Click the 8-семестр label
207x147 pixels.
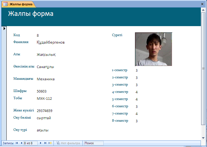pyautogui.click(x=120, y=121)
